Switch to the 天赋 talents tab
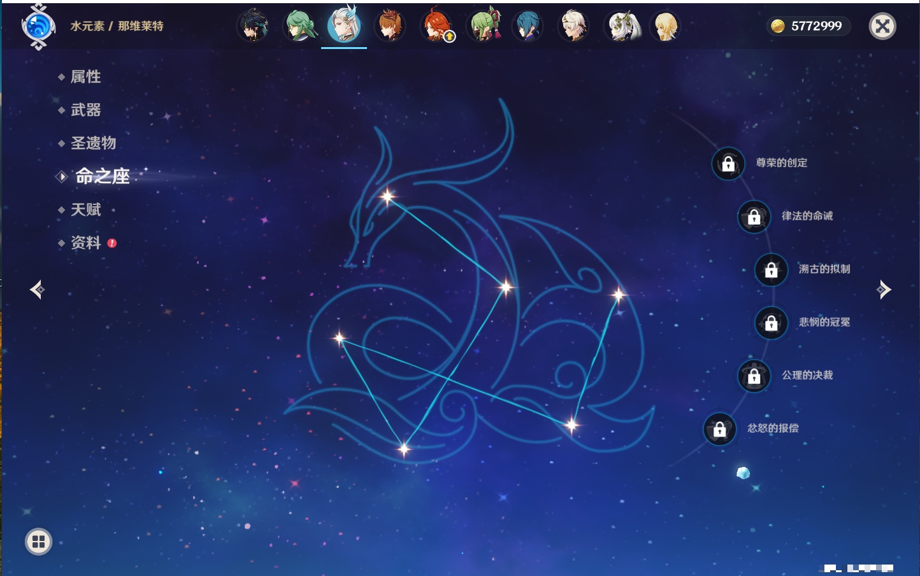The width and height of the screenshot is (920, 576). [x=85, y=209]
